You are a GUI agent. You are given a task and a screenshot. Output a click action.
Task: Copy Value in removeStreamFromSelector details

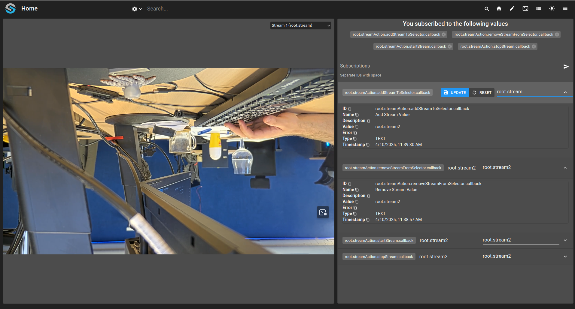click(x=357, y=202)
